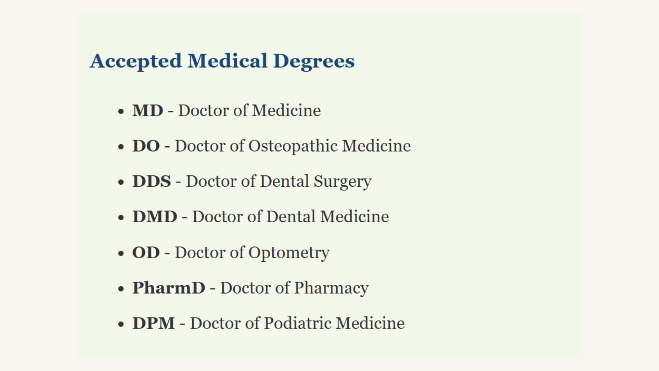Click the Doctor of Optometry text
The width and height of the screenshot is (659, 371).
coord(252,253)
